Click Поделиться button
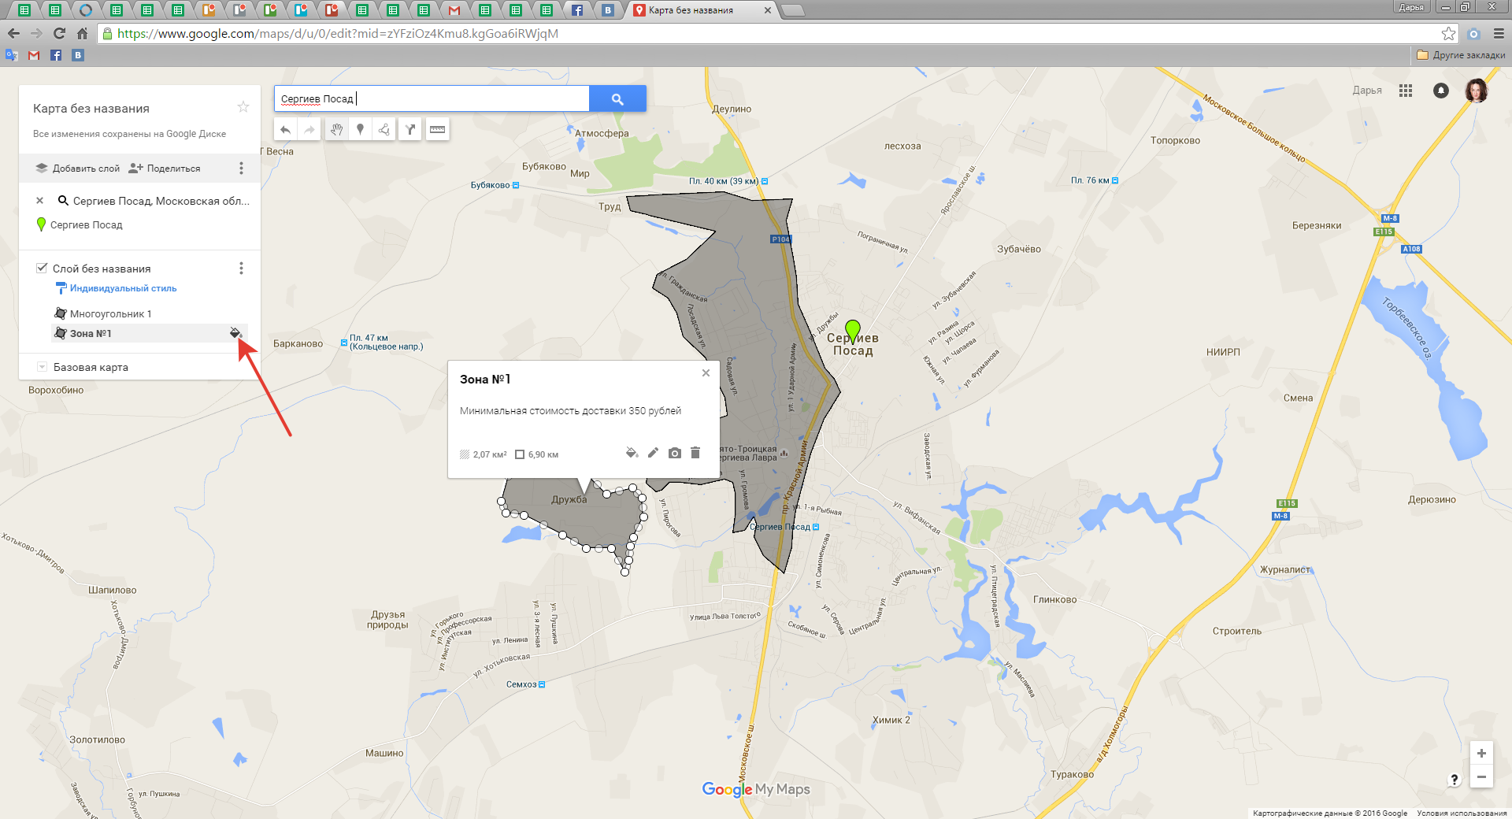 tap(165, 169)
